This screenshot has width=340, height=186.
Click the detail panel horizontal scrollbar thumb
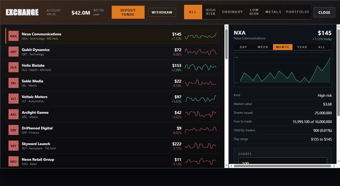pos(283,166)
